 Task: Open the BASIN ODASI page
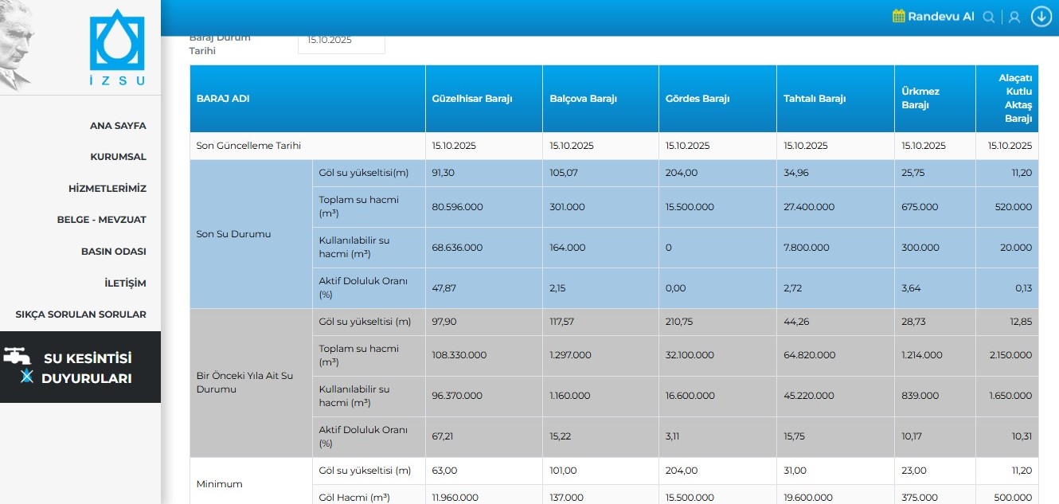tap(113, 252)
